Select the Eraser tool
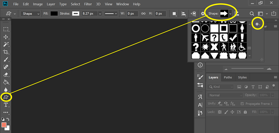The height and width of the screenshot is (133, 279). (6, 75)
